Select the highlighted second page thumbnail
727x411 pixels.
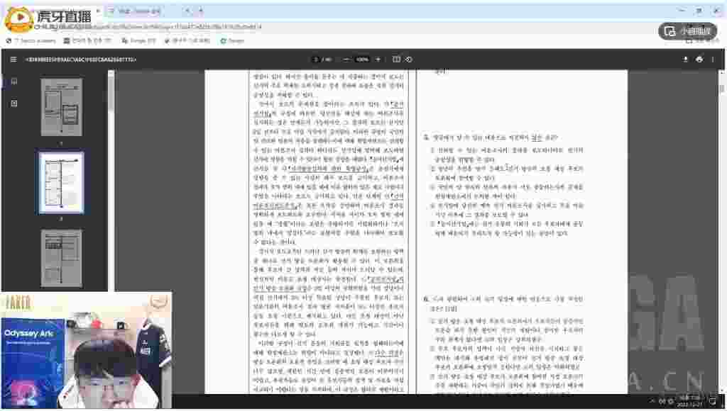pyautogui.click(x=61, y=183)
